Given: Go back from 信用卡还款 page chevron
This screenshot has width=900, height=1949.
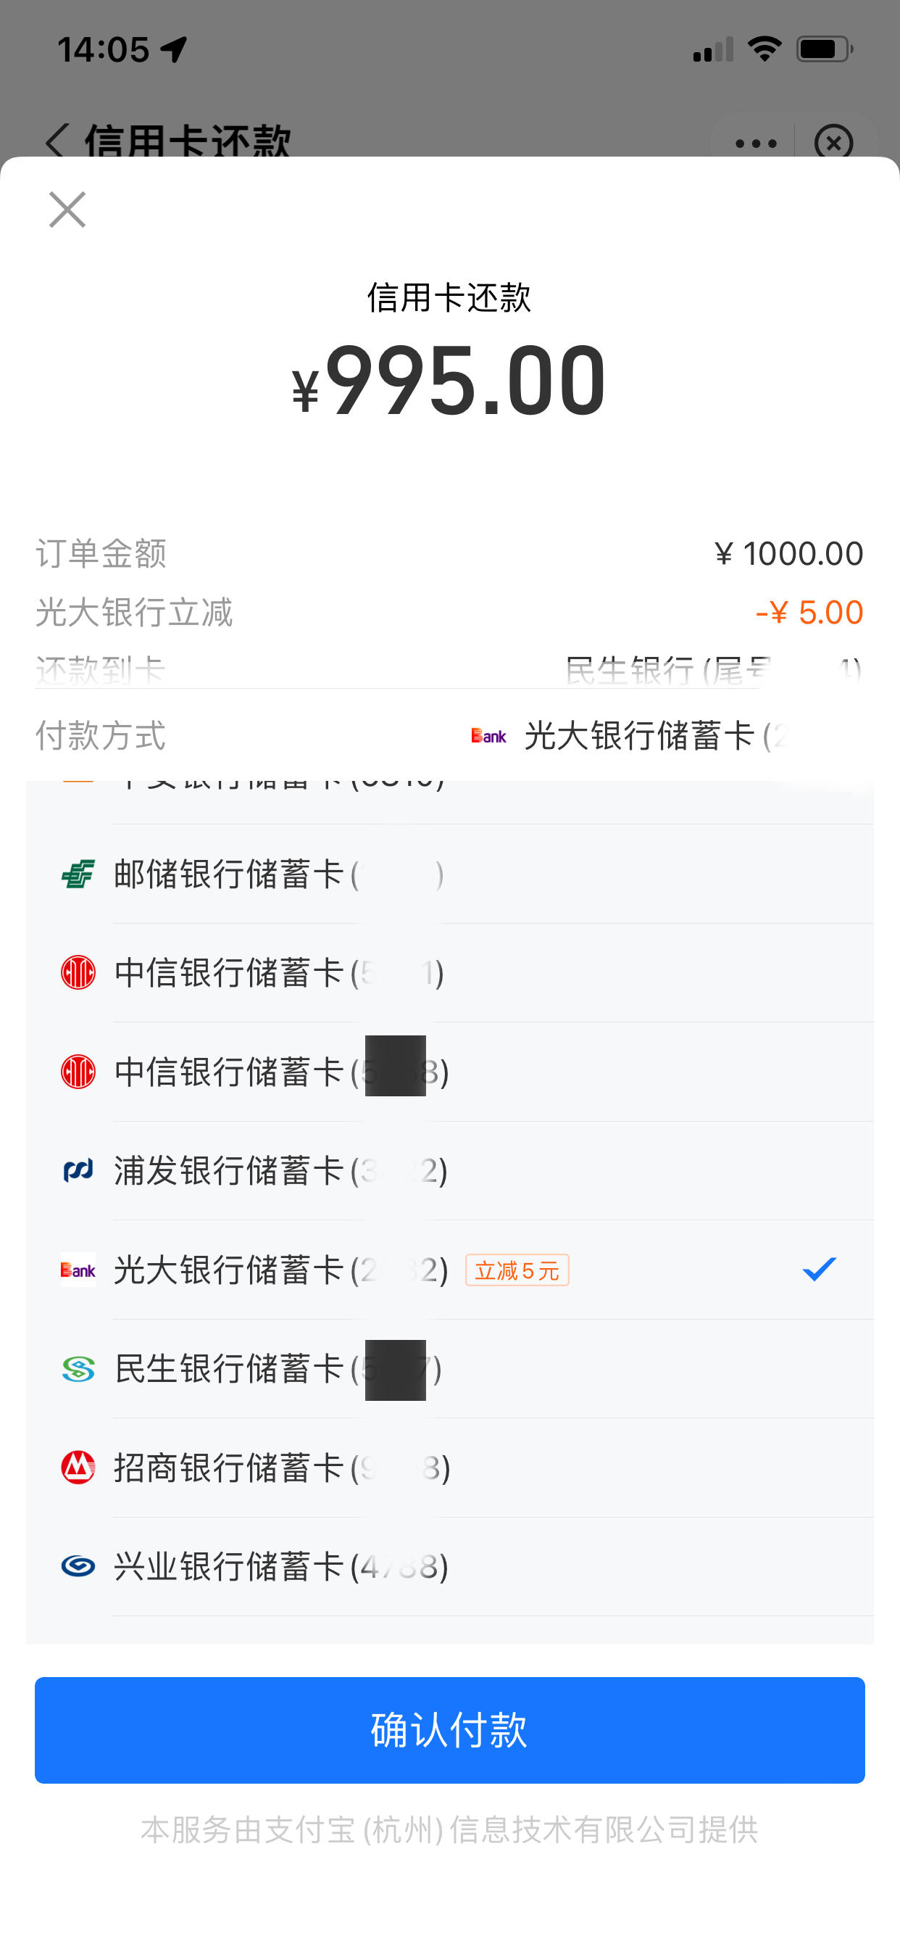Looking at the screenshot, I should [57, 142].
